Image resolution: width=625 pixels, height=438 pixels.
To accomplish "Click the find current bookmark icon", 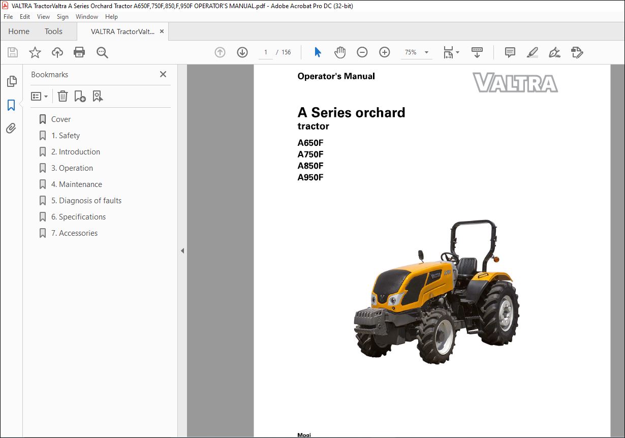I will click(x=98, y=96).
